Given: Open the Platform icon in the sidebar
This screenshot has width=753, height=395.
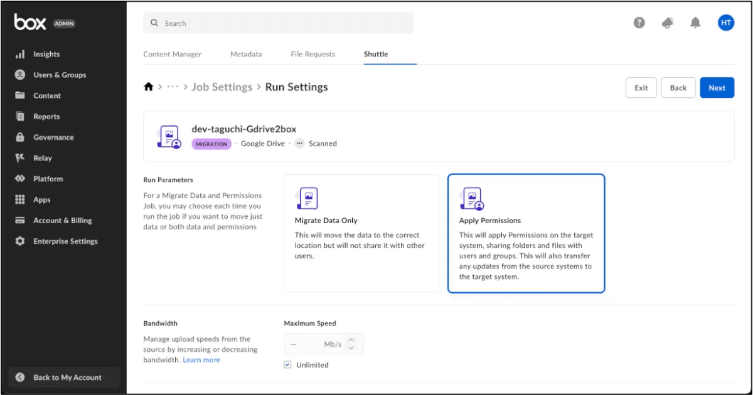Looking at the screenshot, I should point(20,179).
